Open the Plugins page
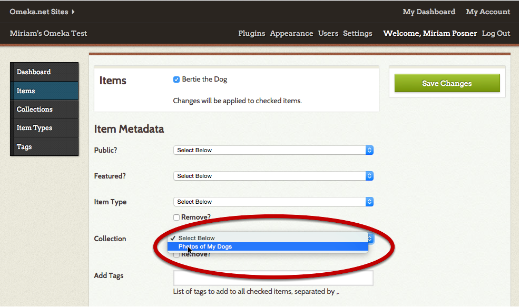 [x=251, y=33]
